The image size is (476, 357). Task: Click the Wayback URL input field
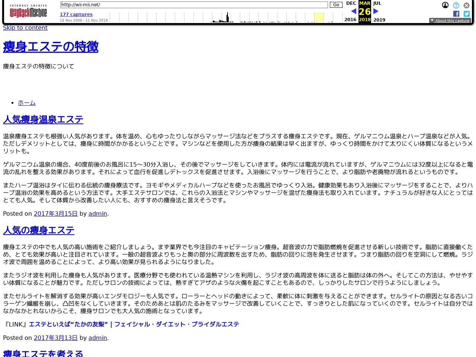[194, 5]
